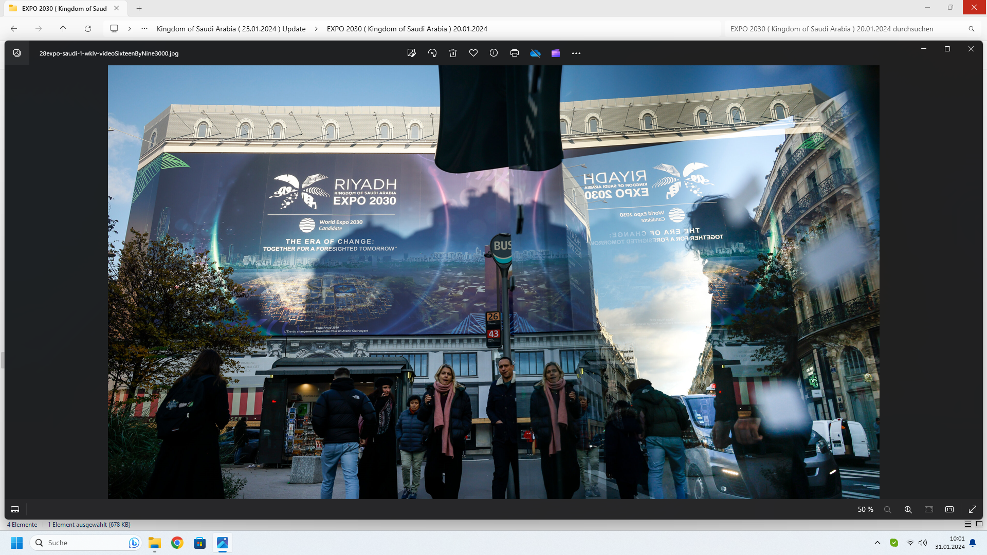The height and width of the screenshot is (555, 987).
Task: Open Wi-Fi network settings in tray
Action: click(910, 543)
